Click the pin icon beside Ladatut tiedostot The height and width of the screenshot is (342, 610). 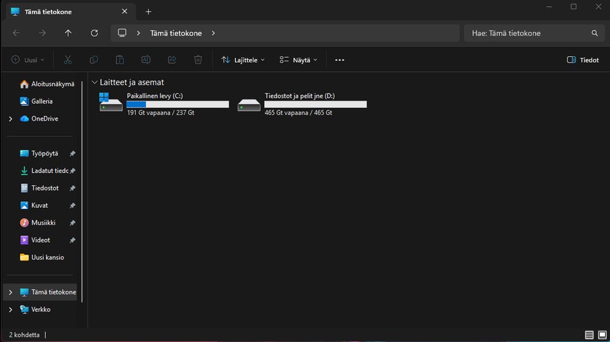point(72,171)
